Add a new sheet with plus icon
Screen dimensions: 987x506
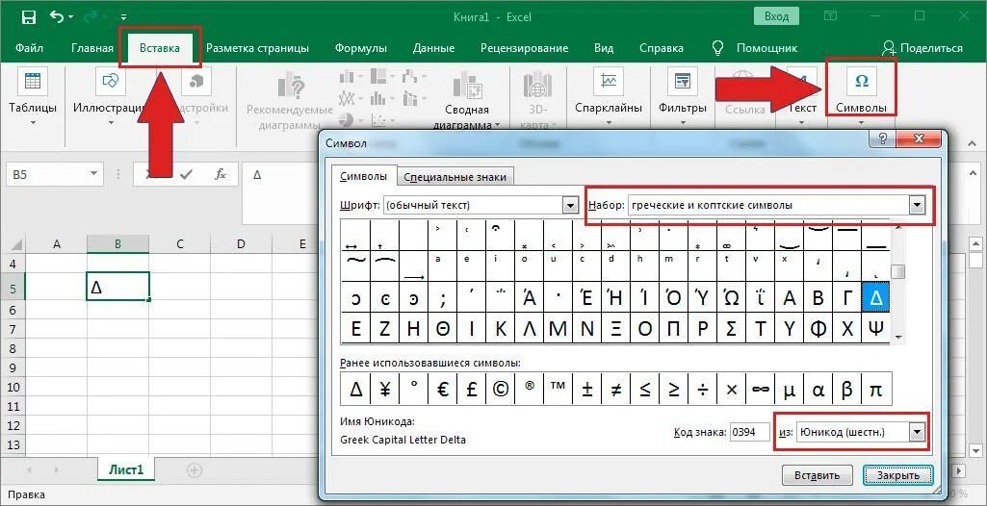195,469
